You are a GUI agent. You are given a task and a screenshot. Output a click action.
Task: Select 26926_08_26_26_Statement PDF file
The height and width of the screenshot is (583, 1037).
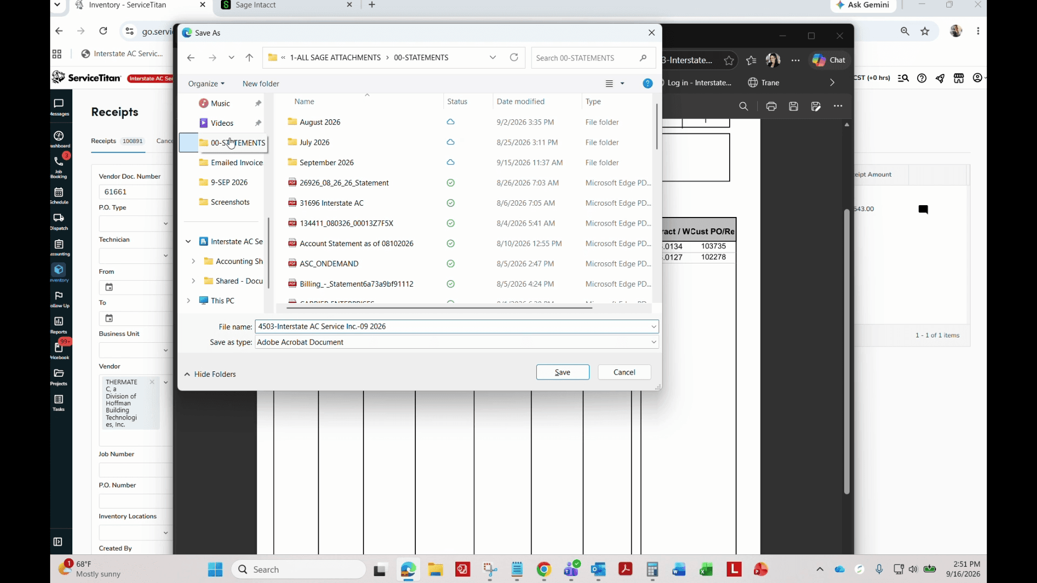pos(344,183)
